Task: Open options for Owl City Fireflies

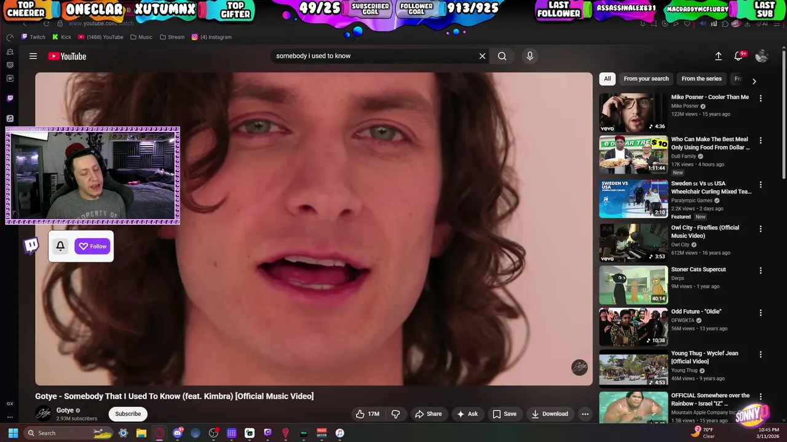Action: (x=761, y=229)
